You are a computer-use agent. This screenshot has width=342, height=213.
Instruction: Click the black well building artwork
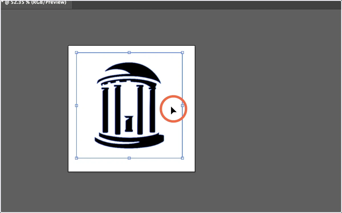129,106
